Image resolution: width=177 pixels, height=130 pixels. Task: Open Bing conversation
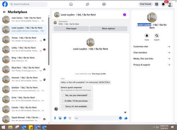[24, 60]
